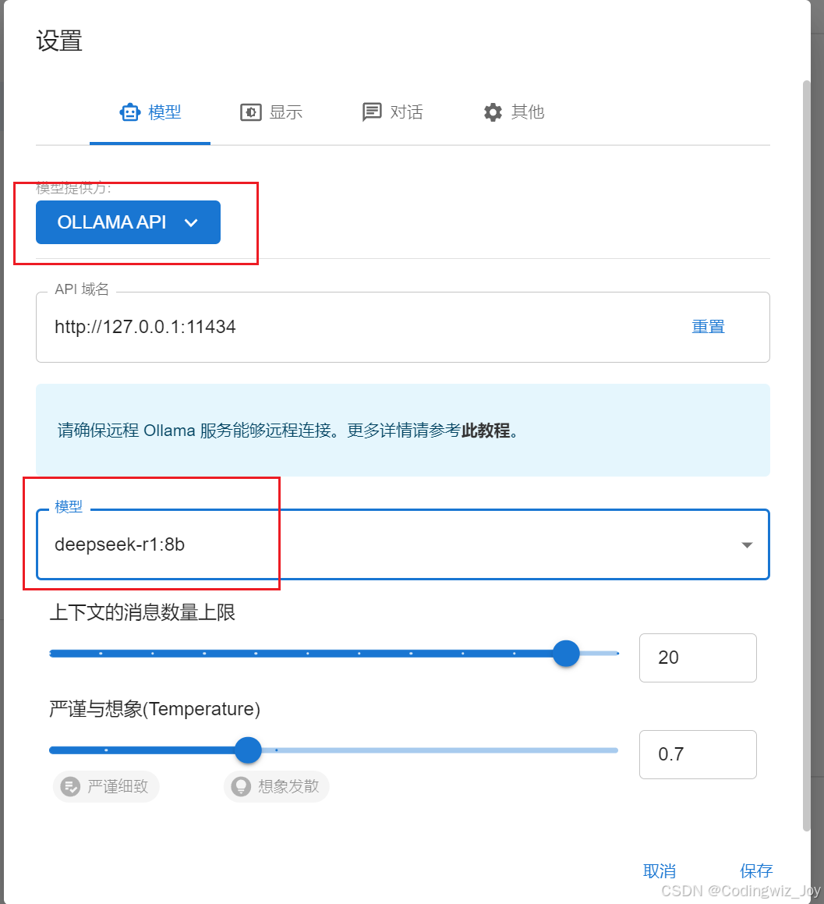Open the 此教程 tutorial link
This screenshot has width=824, height=904.
click(x=485, y=430)
